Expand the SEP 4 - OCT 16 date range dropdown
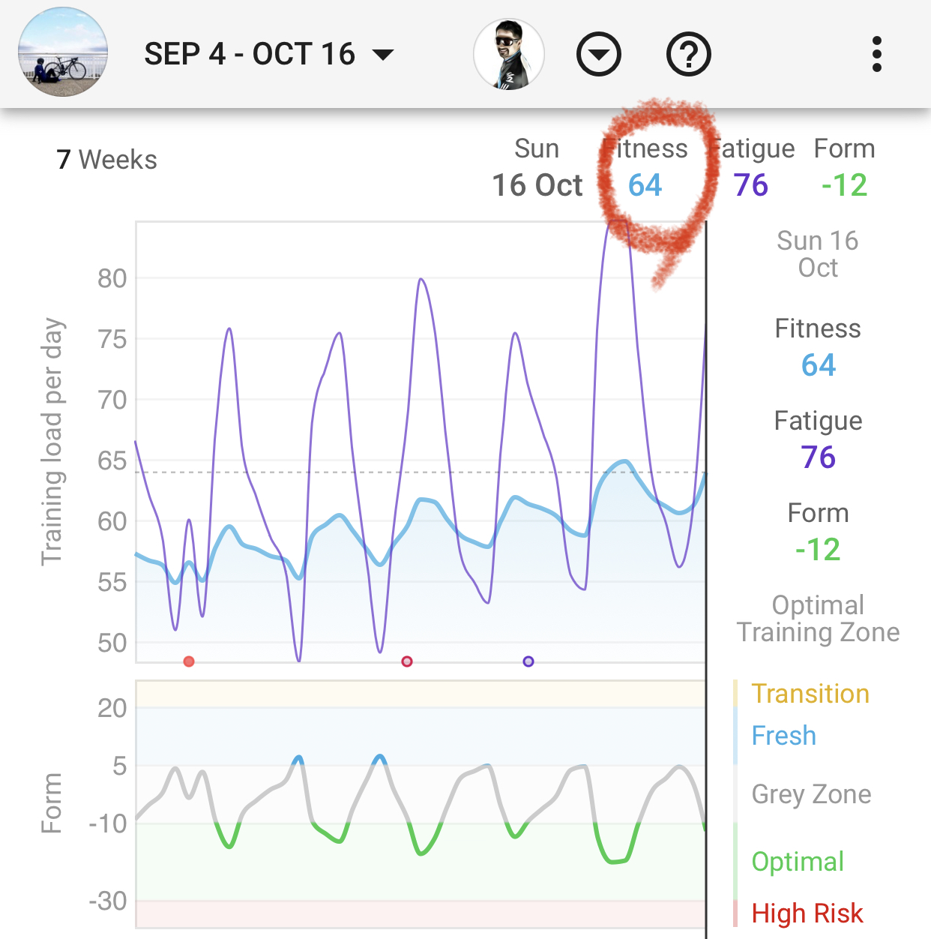 pos(268,54)
